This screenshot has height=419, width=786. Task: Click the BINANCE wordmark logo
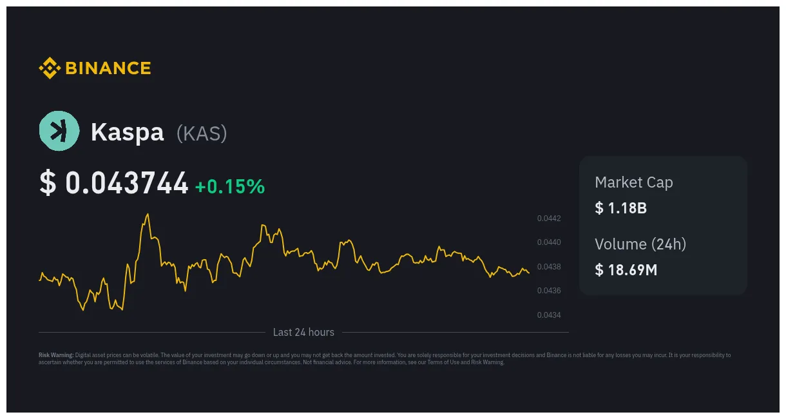pos(108,68)
